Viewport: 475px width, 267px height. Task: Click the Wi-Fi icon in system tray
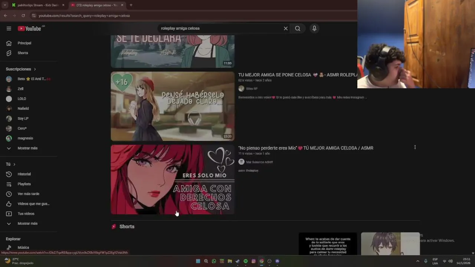coord(445,261)
